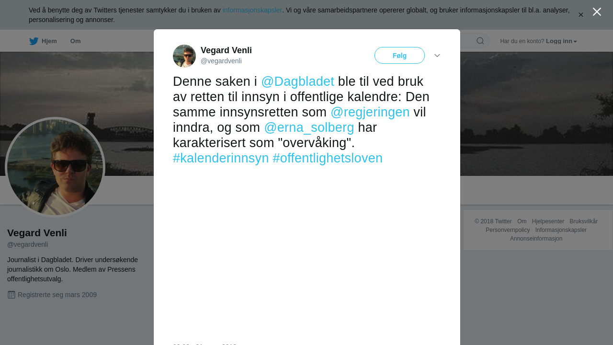The height and width of the screenshot is (345, 613).
Task: Click the large profile picture
Action: (x=55, y=167)
